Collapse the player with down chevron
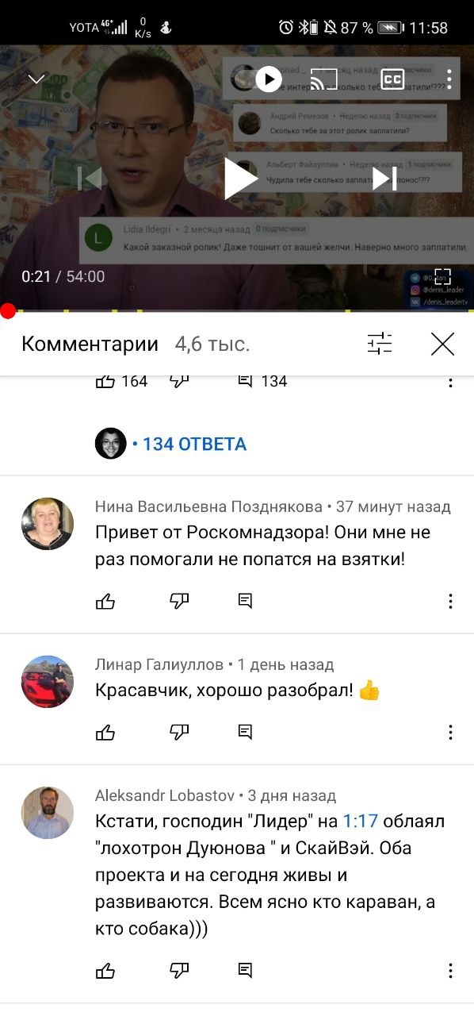The image size is (474, 1016). point(36,79)
